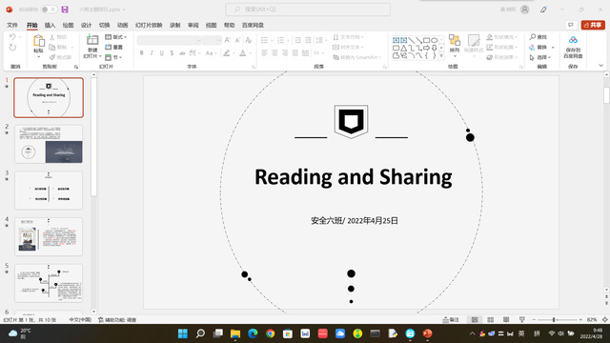Expand the Layout (版式) dropdown
Image resolution: width=610 pixels, height=343 pixels.
click(x=116, y=37)
